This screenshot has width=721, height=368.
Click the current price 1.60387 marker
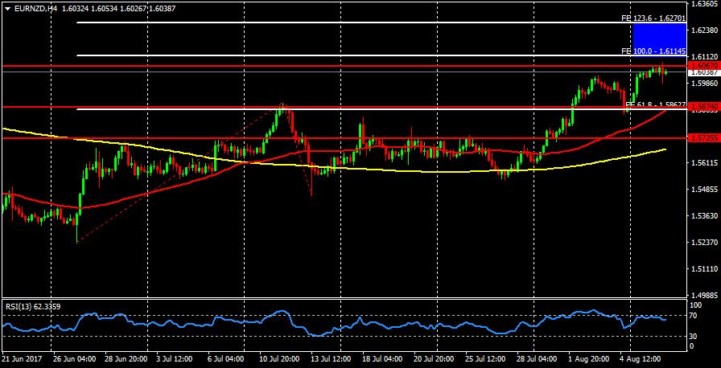[704, 72]
